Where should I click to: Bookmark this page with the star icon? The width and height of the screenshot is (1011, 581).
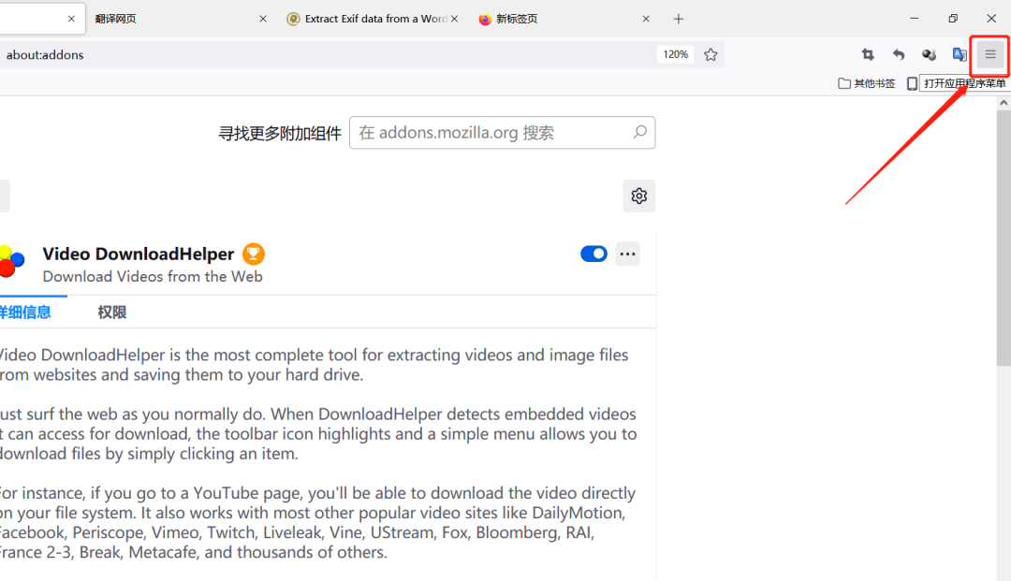tap(711, 55)
